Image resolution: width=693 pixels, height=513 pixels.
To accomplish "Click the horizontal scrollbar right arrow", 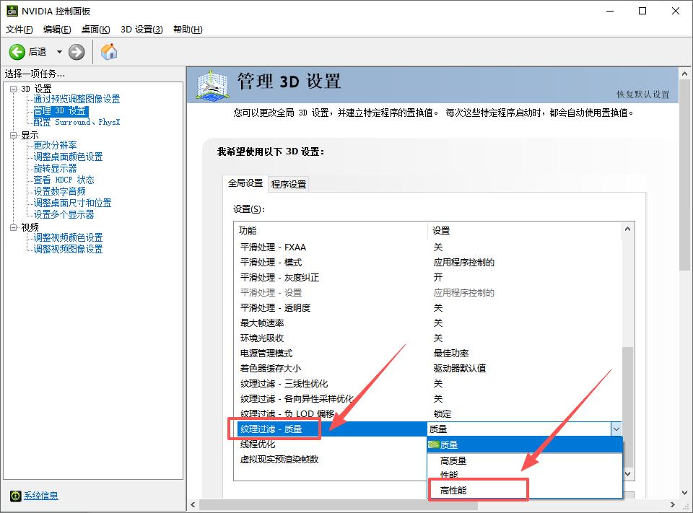I will (673, 504).
